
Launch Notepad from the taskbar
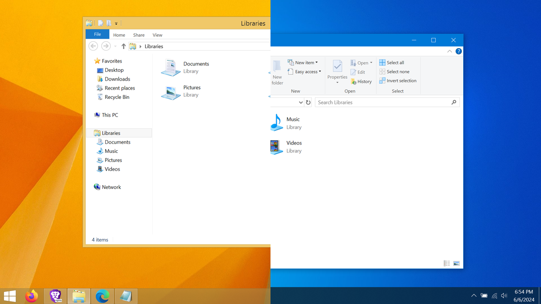(126, 296)
